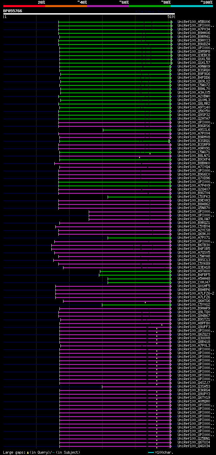This screenshot has width=216, height=455.
Task: Click the purple alignment bar for UniRef100_B8BHK0
Action: 113,163
